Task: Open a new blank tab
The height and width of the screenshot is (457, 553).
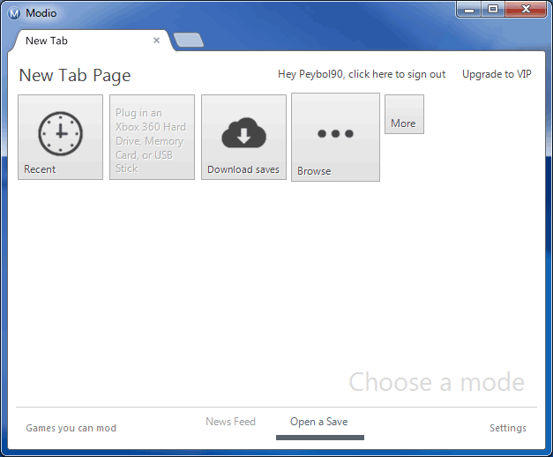Action: point(189,40)
